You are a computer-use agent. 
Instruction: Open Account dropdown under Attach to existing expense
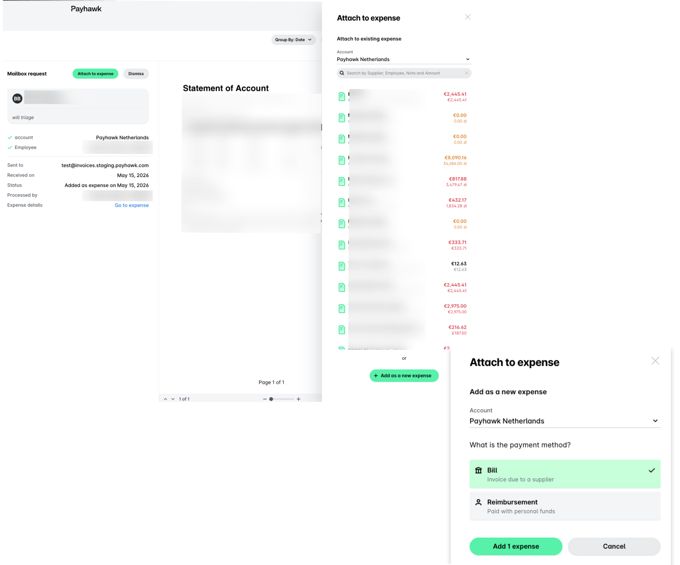coord(404,59)
